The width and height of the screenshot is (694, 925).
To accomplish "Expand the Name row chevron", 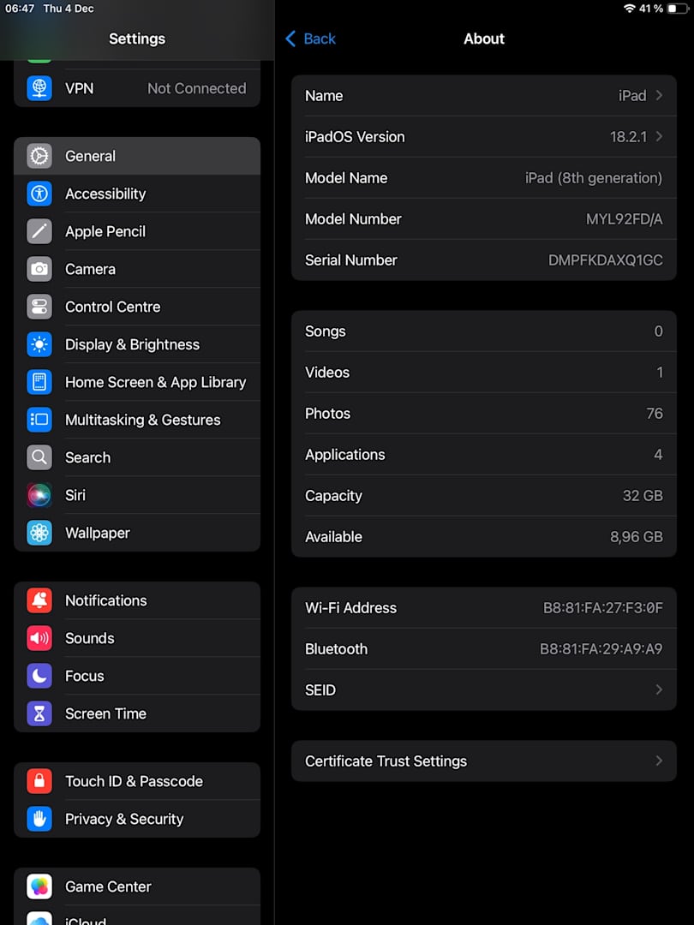I will coord(659,96).
